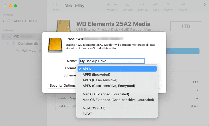The height and width of the screenshot is (126, 209).
Task: Click the Security Options button
Action: (62, 86)
